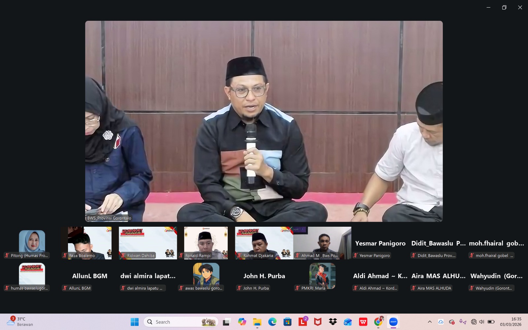Select the humas bawaslugor... participant avatar
528x330 pixels.
pos(32,274)
